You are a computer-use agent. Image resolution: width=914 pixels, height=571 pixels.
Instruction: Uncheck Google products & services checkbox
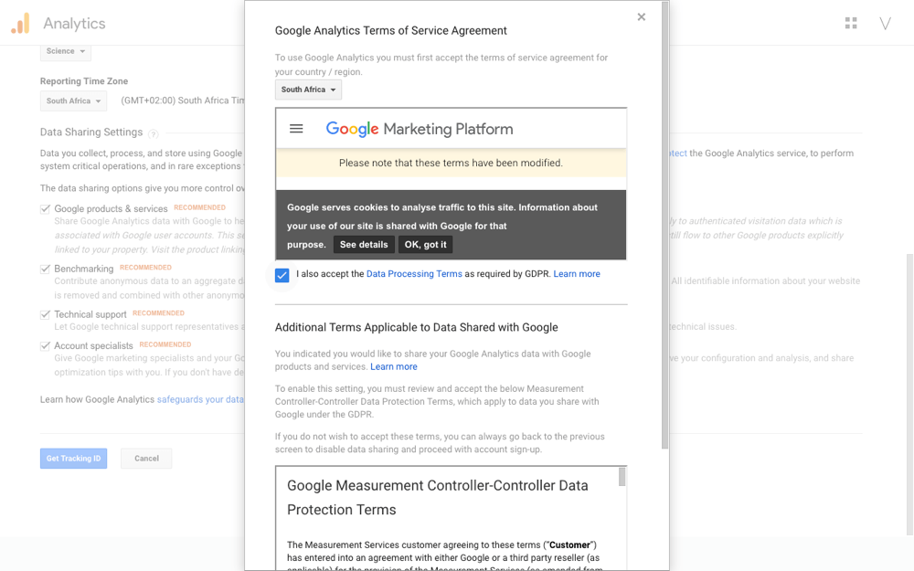click(45, 209)
